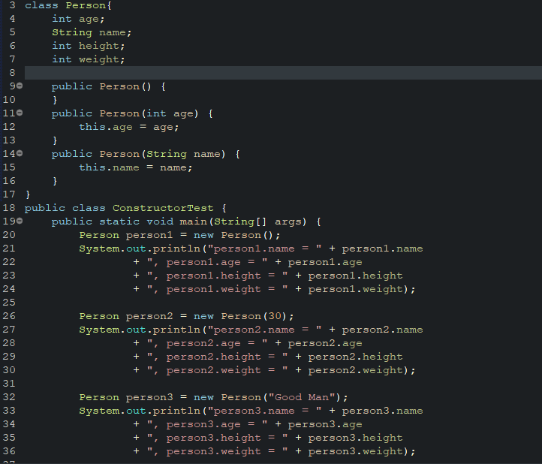Screen dimensions: 542x464
Task: Click 'System.out.println' on line 27
Action: [140, 330]
